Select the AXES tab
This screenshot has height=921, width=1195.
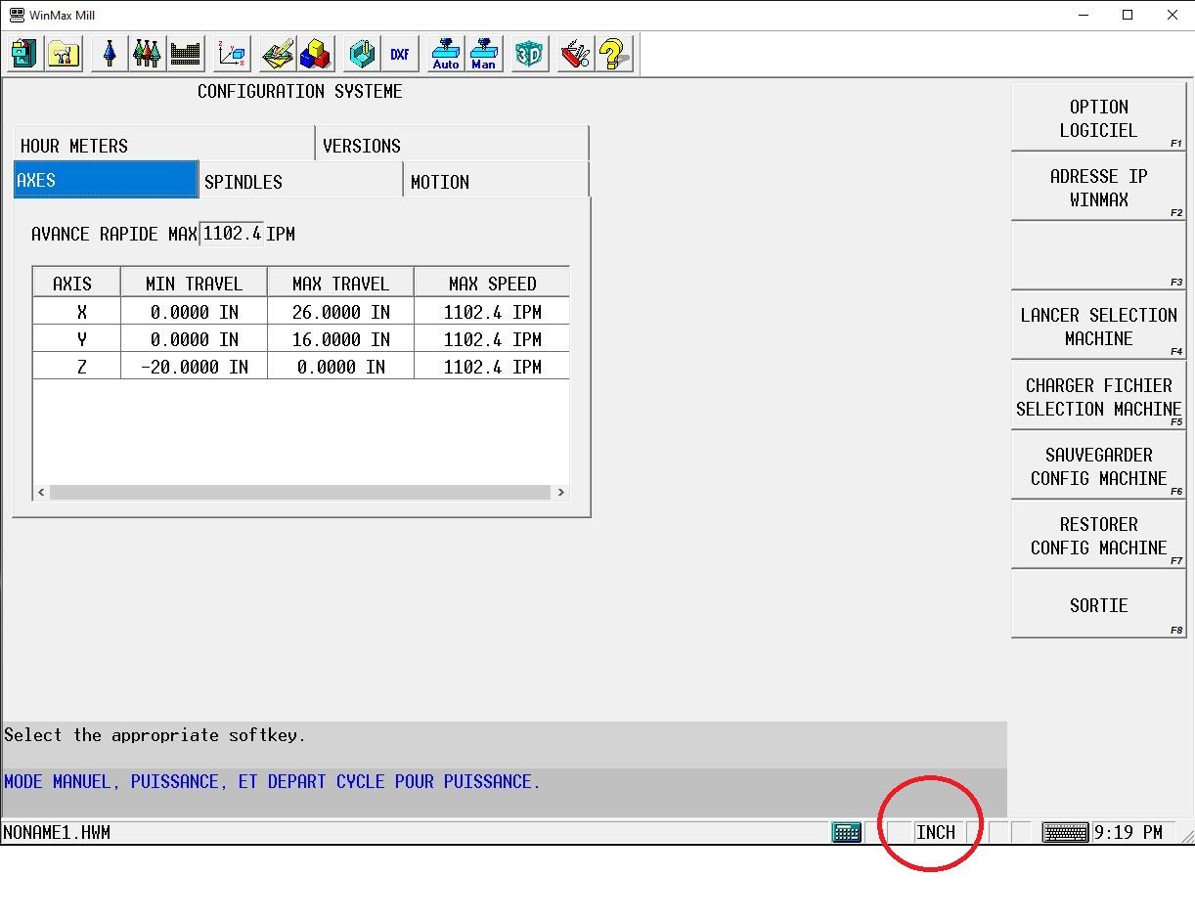point(106,180)
